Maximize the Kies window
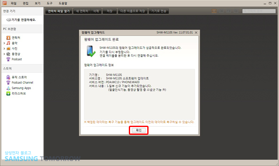Viewport: 279px width, 166px height. pyautogui.click(x=270, y=3)
